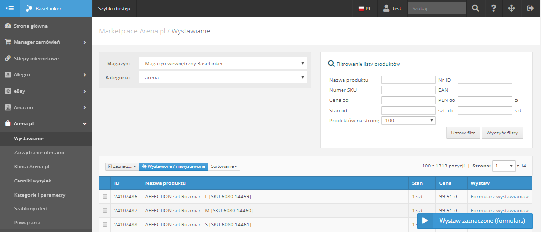Click Marketplace Arena.pl breadcrumb
This screenshot has width=541, height=232.
[132, 32]
